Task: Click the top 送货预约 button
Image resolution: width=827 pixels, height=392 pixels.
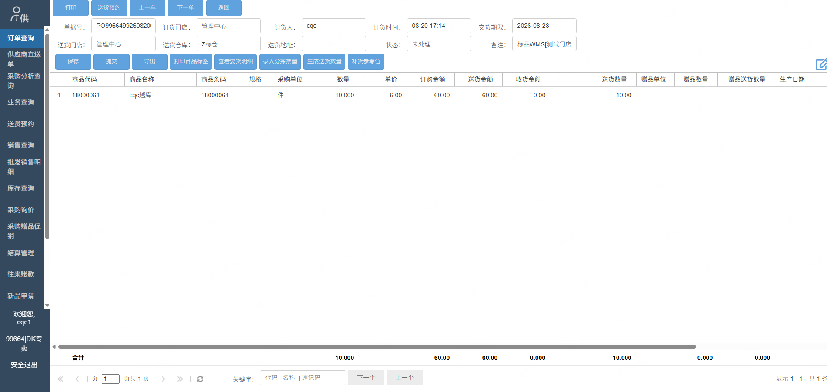Action: [x=109, y=8]
